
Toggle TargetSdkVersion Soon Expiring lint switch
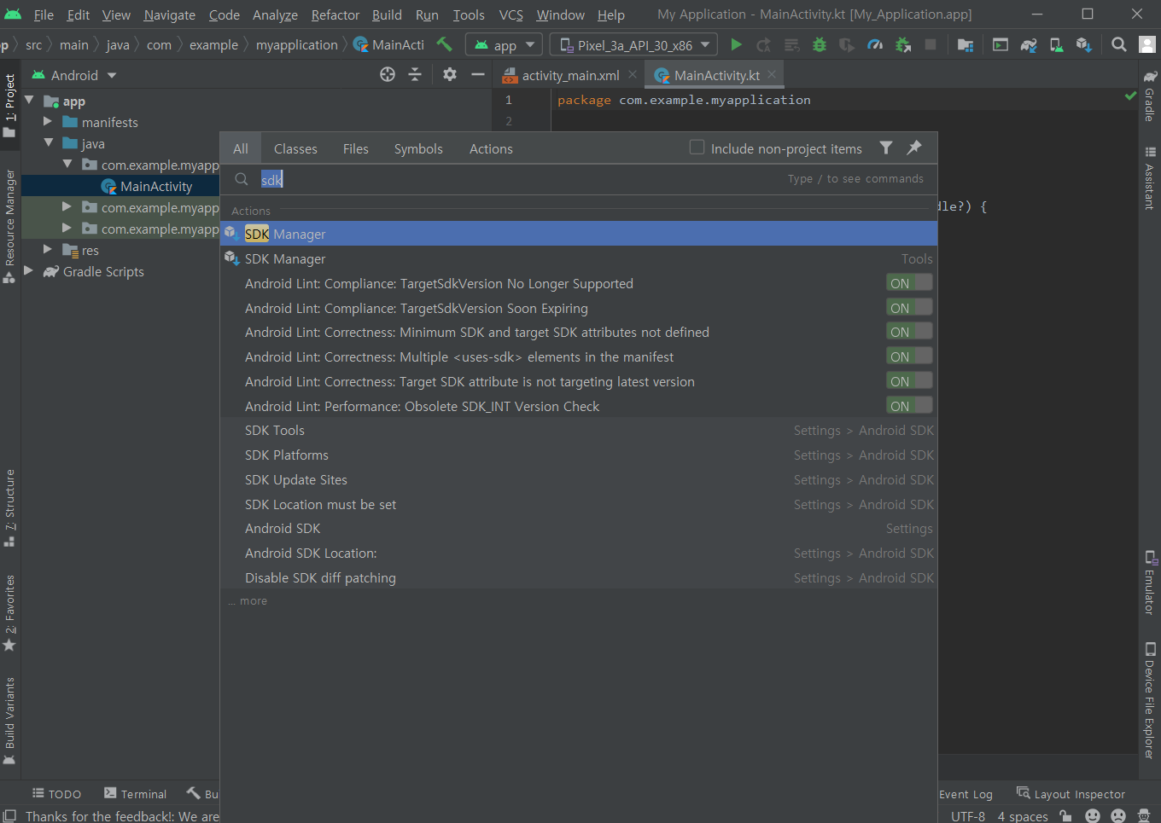pyautogui.click(x=909, y=308)
